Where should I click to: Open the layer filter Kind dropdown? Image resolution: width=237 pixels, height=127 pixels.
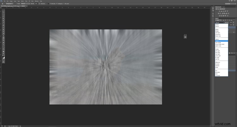218,20
